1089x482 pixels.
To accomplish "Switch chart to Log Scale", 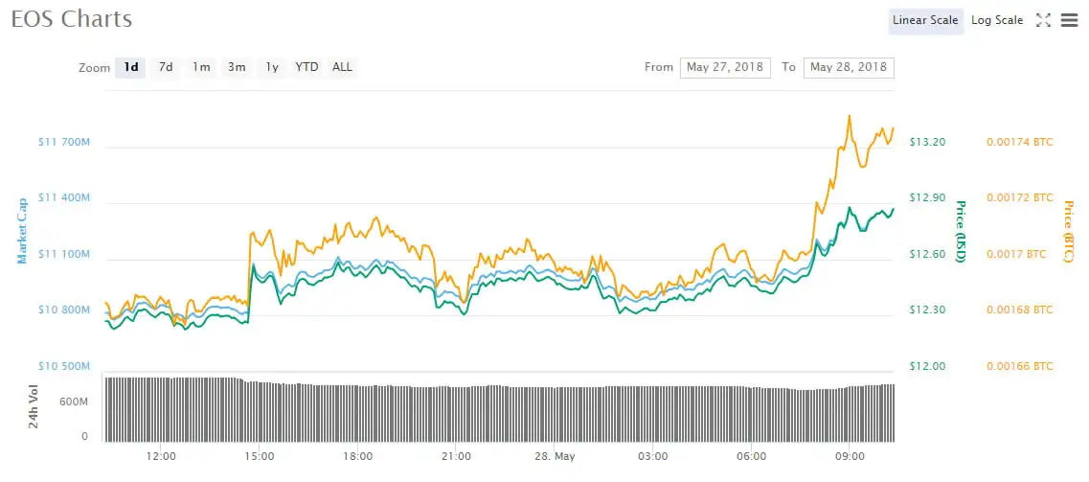I will tap(997, 20).
